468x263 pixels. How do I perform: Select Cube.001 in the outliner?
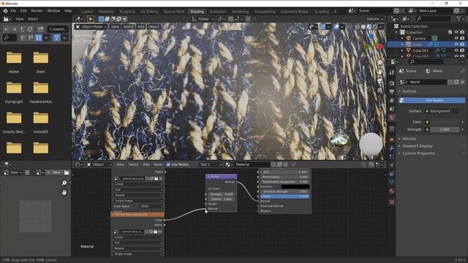[420, 50]
